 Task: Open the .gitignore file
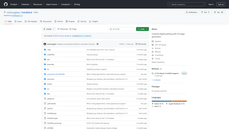point(51,99)
